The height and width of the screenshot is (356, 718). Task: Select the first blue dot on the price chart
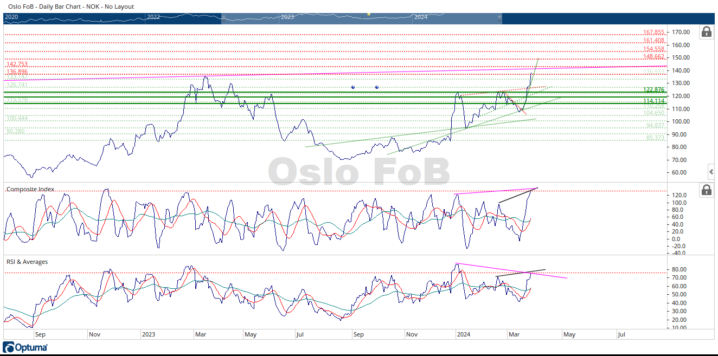[x=353, y=87]
